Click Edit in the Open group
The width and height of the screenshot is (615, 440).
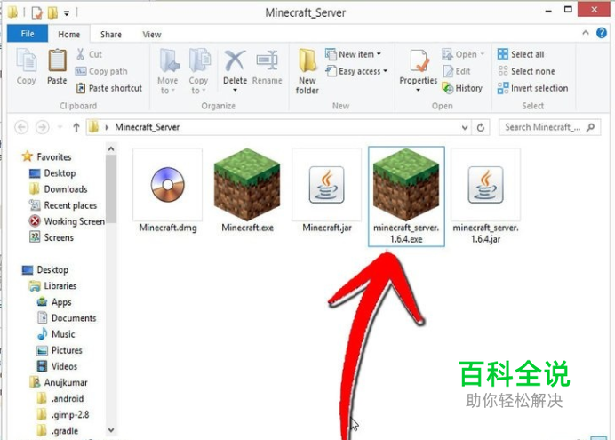457,71
